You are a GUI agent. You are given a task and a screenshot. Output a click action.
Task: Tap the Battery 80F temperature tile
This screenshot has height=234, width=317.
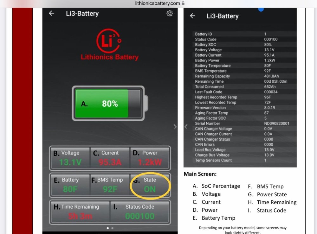pos(70,185)
